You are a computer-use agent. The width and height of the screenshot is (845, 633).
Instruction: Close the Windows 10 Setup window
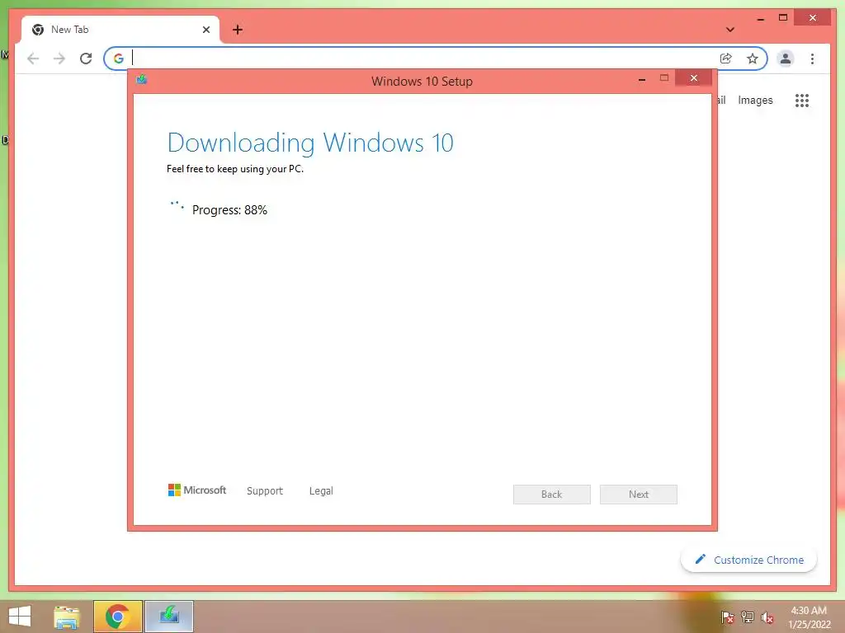point(693,78)
